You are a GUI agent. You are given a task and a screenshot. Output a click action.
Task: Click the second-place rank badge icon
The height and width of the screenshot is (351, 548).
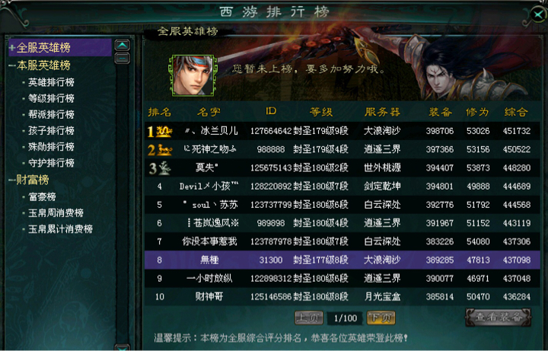[x=160, y=150]
